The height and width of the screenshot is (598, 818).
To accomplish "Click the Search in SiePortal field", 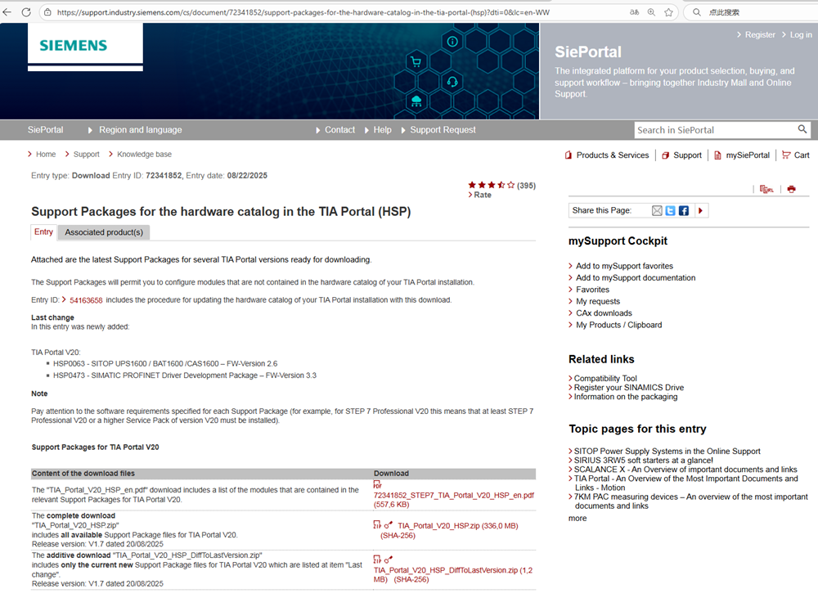I will click(x=715, y=130).
